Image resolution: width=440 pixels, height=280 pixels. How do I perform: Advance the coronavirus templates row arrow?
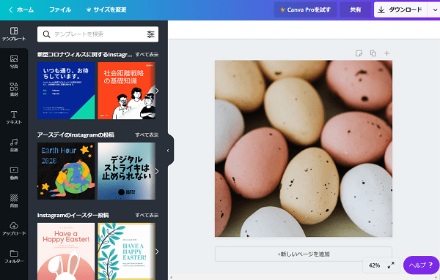pos(157,91)
